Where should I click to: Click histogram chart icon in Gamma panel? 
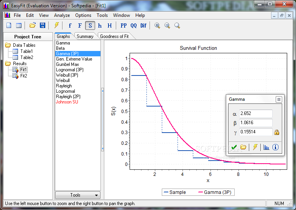[266, 147]
